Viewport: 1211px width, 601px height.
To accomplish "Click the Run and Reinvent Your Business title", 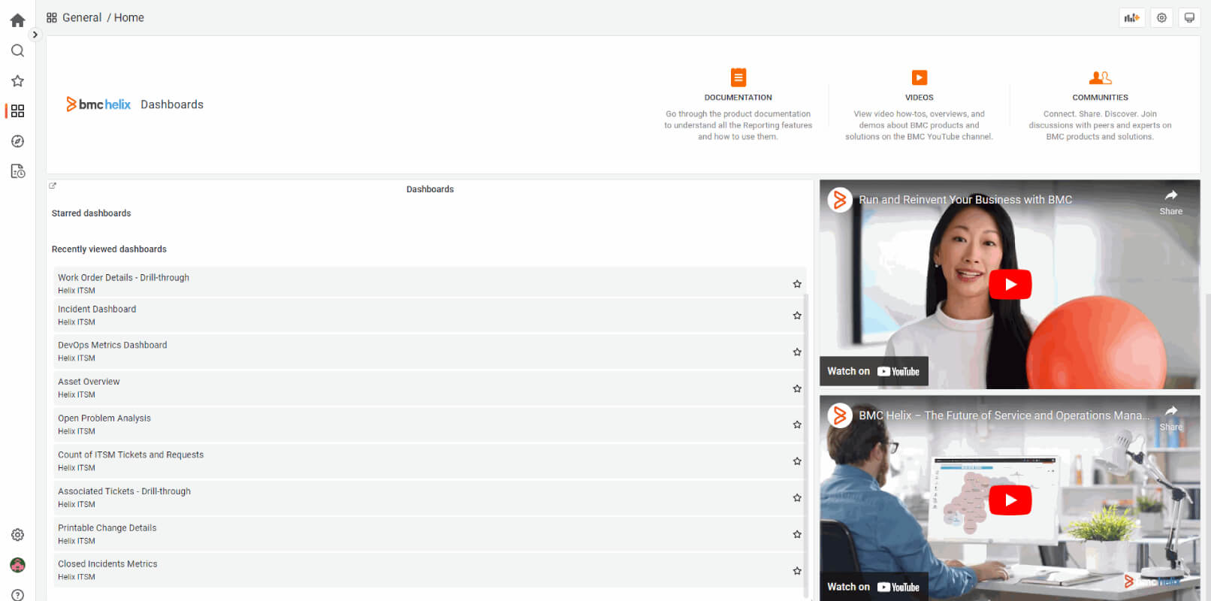I will coord(965,200).
